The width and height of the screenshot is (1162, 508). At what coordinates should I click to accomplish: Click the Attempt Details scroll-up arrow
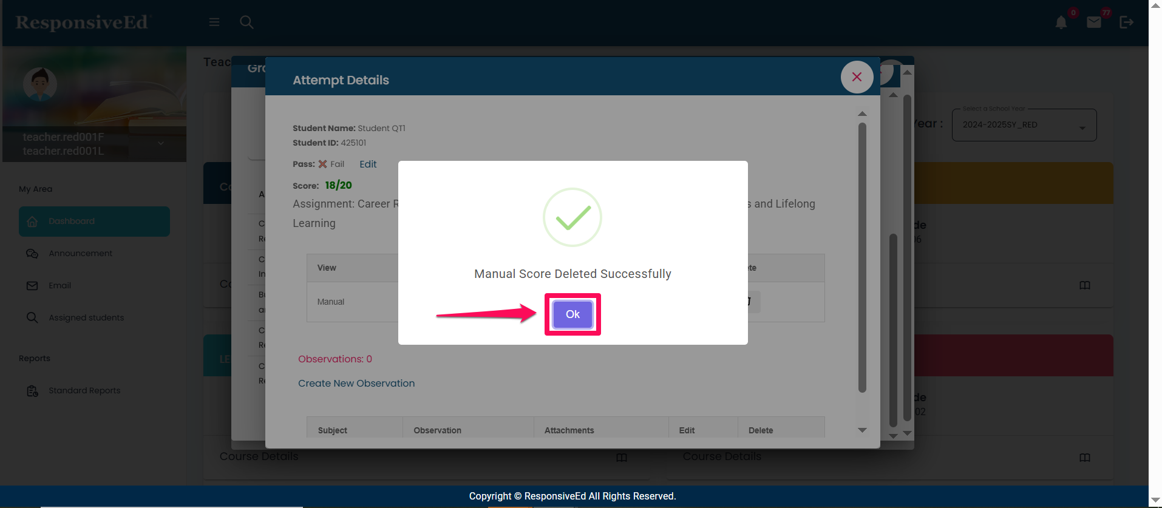pos(862,114)
